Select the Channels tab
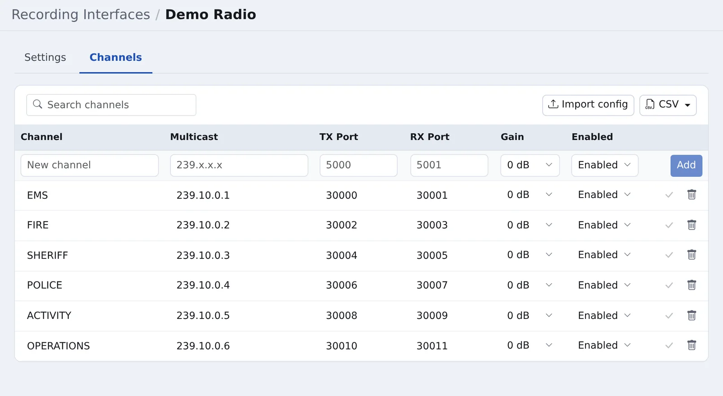The height and width of the screenshot is (396, 723). (x=116, y=57)
